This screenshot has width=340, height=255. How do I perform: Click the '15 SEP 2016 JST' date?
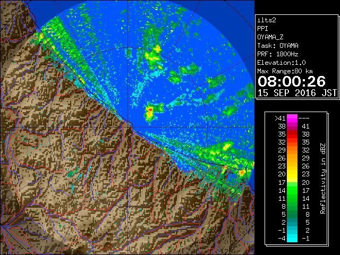pos(297,93)
